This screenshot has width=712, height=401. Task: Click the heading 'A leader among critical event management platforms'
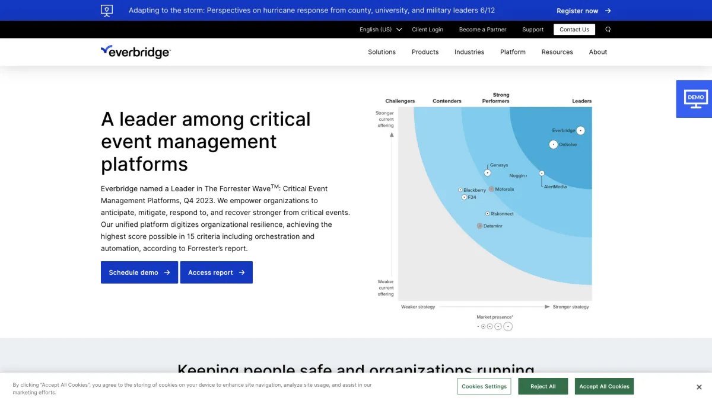(x=206, y=142)
